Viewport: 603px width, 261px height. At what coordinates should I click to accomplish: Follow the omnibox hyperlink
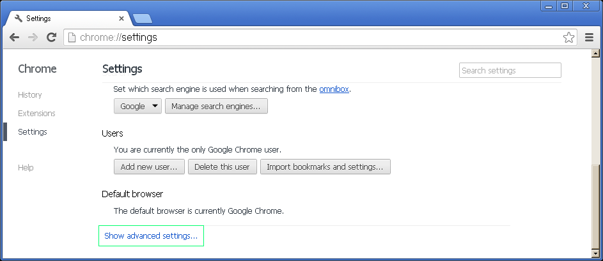(334, 89)
